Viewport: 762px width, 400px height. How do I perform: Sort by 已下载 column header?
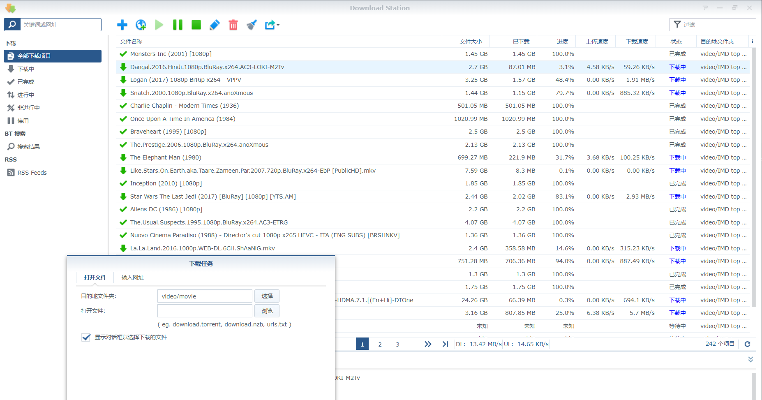click(x=514, y=42)
